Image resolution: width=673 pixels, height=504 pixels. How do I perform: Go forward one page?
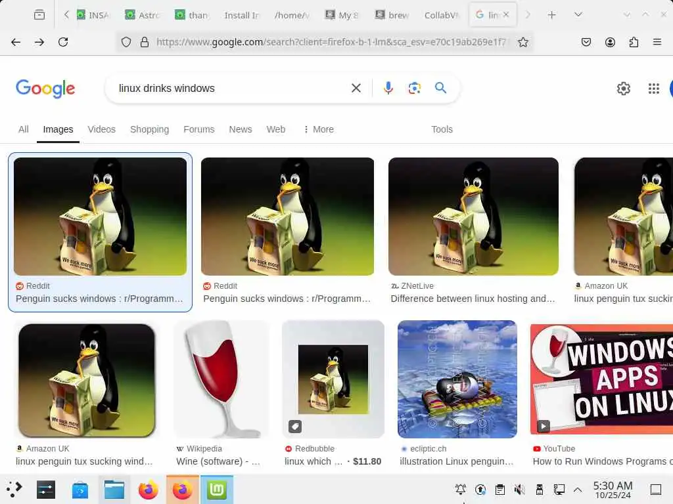[x=39, y=42]
